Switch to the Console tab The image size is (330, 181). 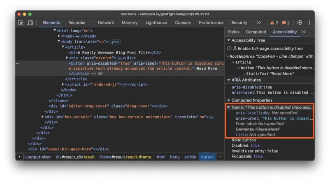183,23
